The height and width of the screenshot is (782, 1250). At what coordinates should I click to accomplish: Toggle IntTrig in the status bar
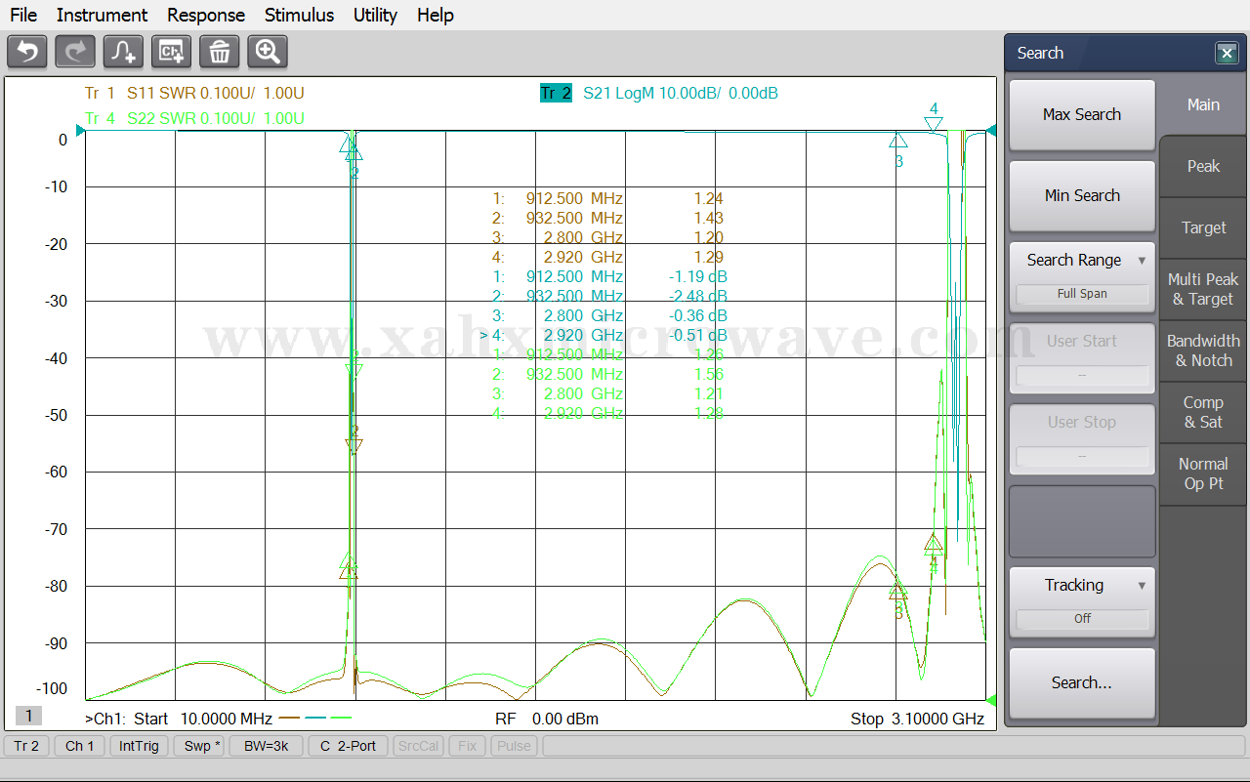tap(139, 746)
